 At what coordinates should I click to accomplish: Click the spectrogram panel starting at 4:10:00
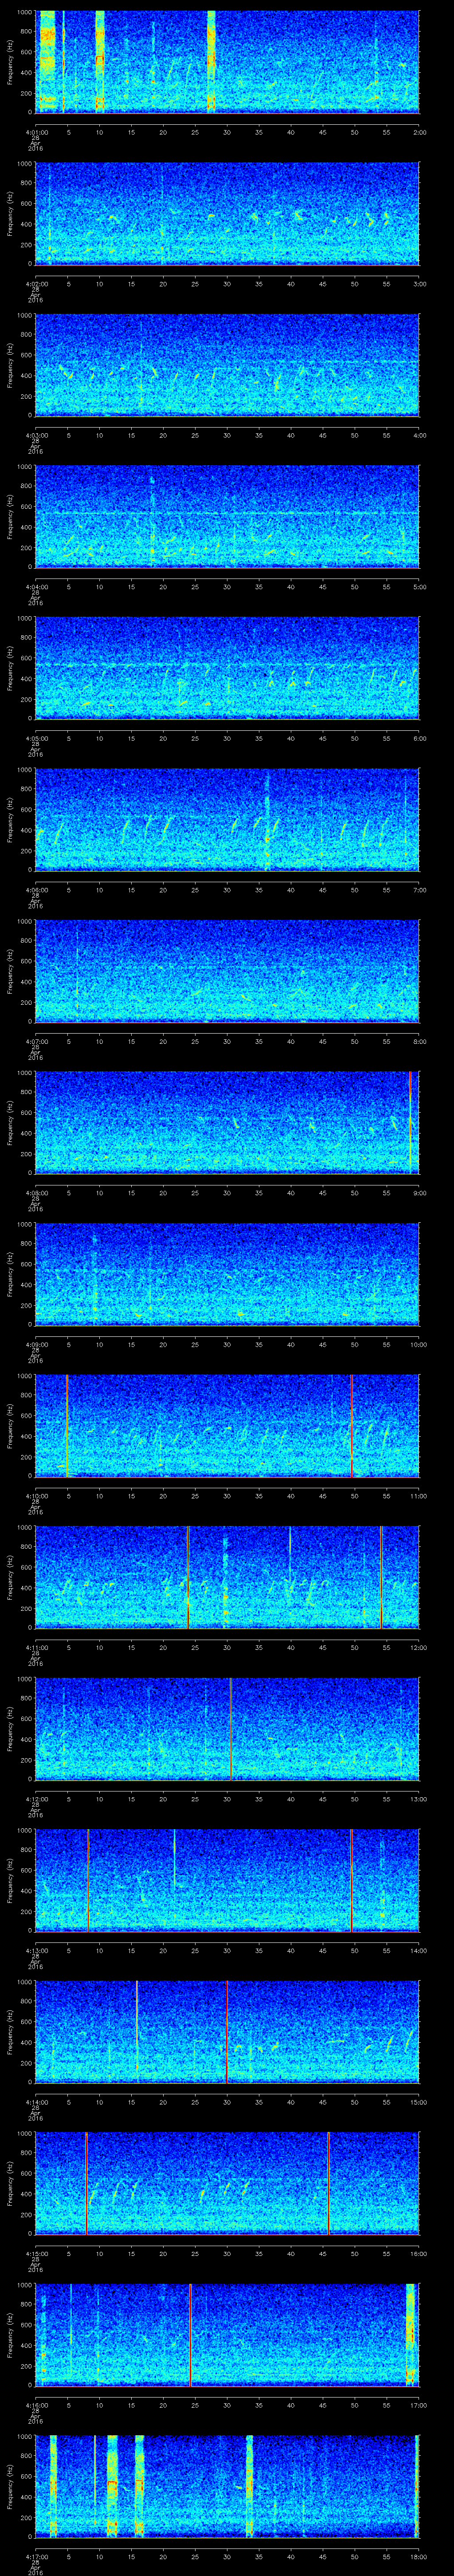[x=227, y=1425]
